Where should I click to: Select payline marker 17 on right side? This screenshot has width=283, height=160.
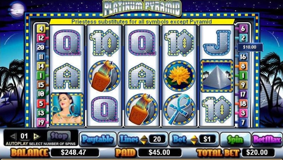point(243,94)
